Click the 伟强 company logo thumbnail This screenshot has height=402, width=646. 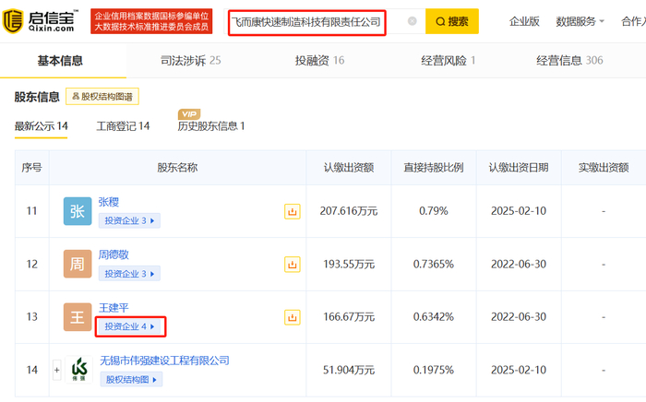[x=78, y=370]
